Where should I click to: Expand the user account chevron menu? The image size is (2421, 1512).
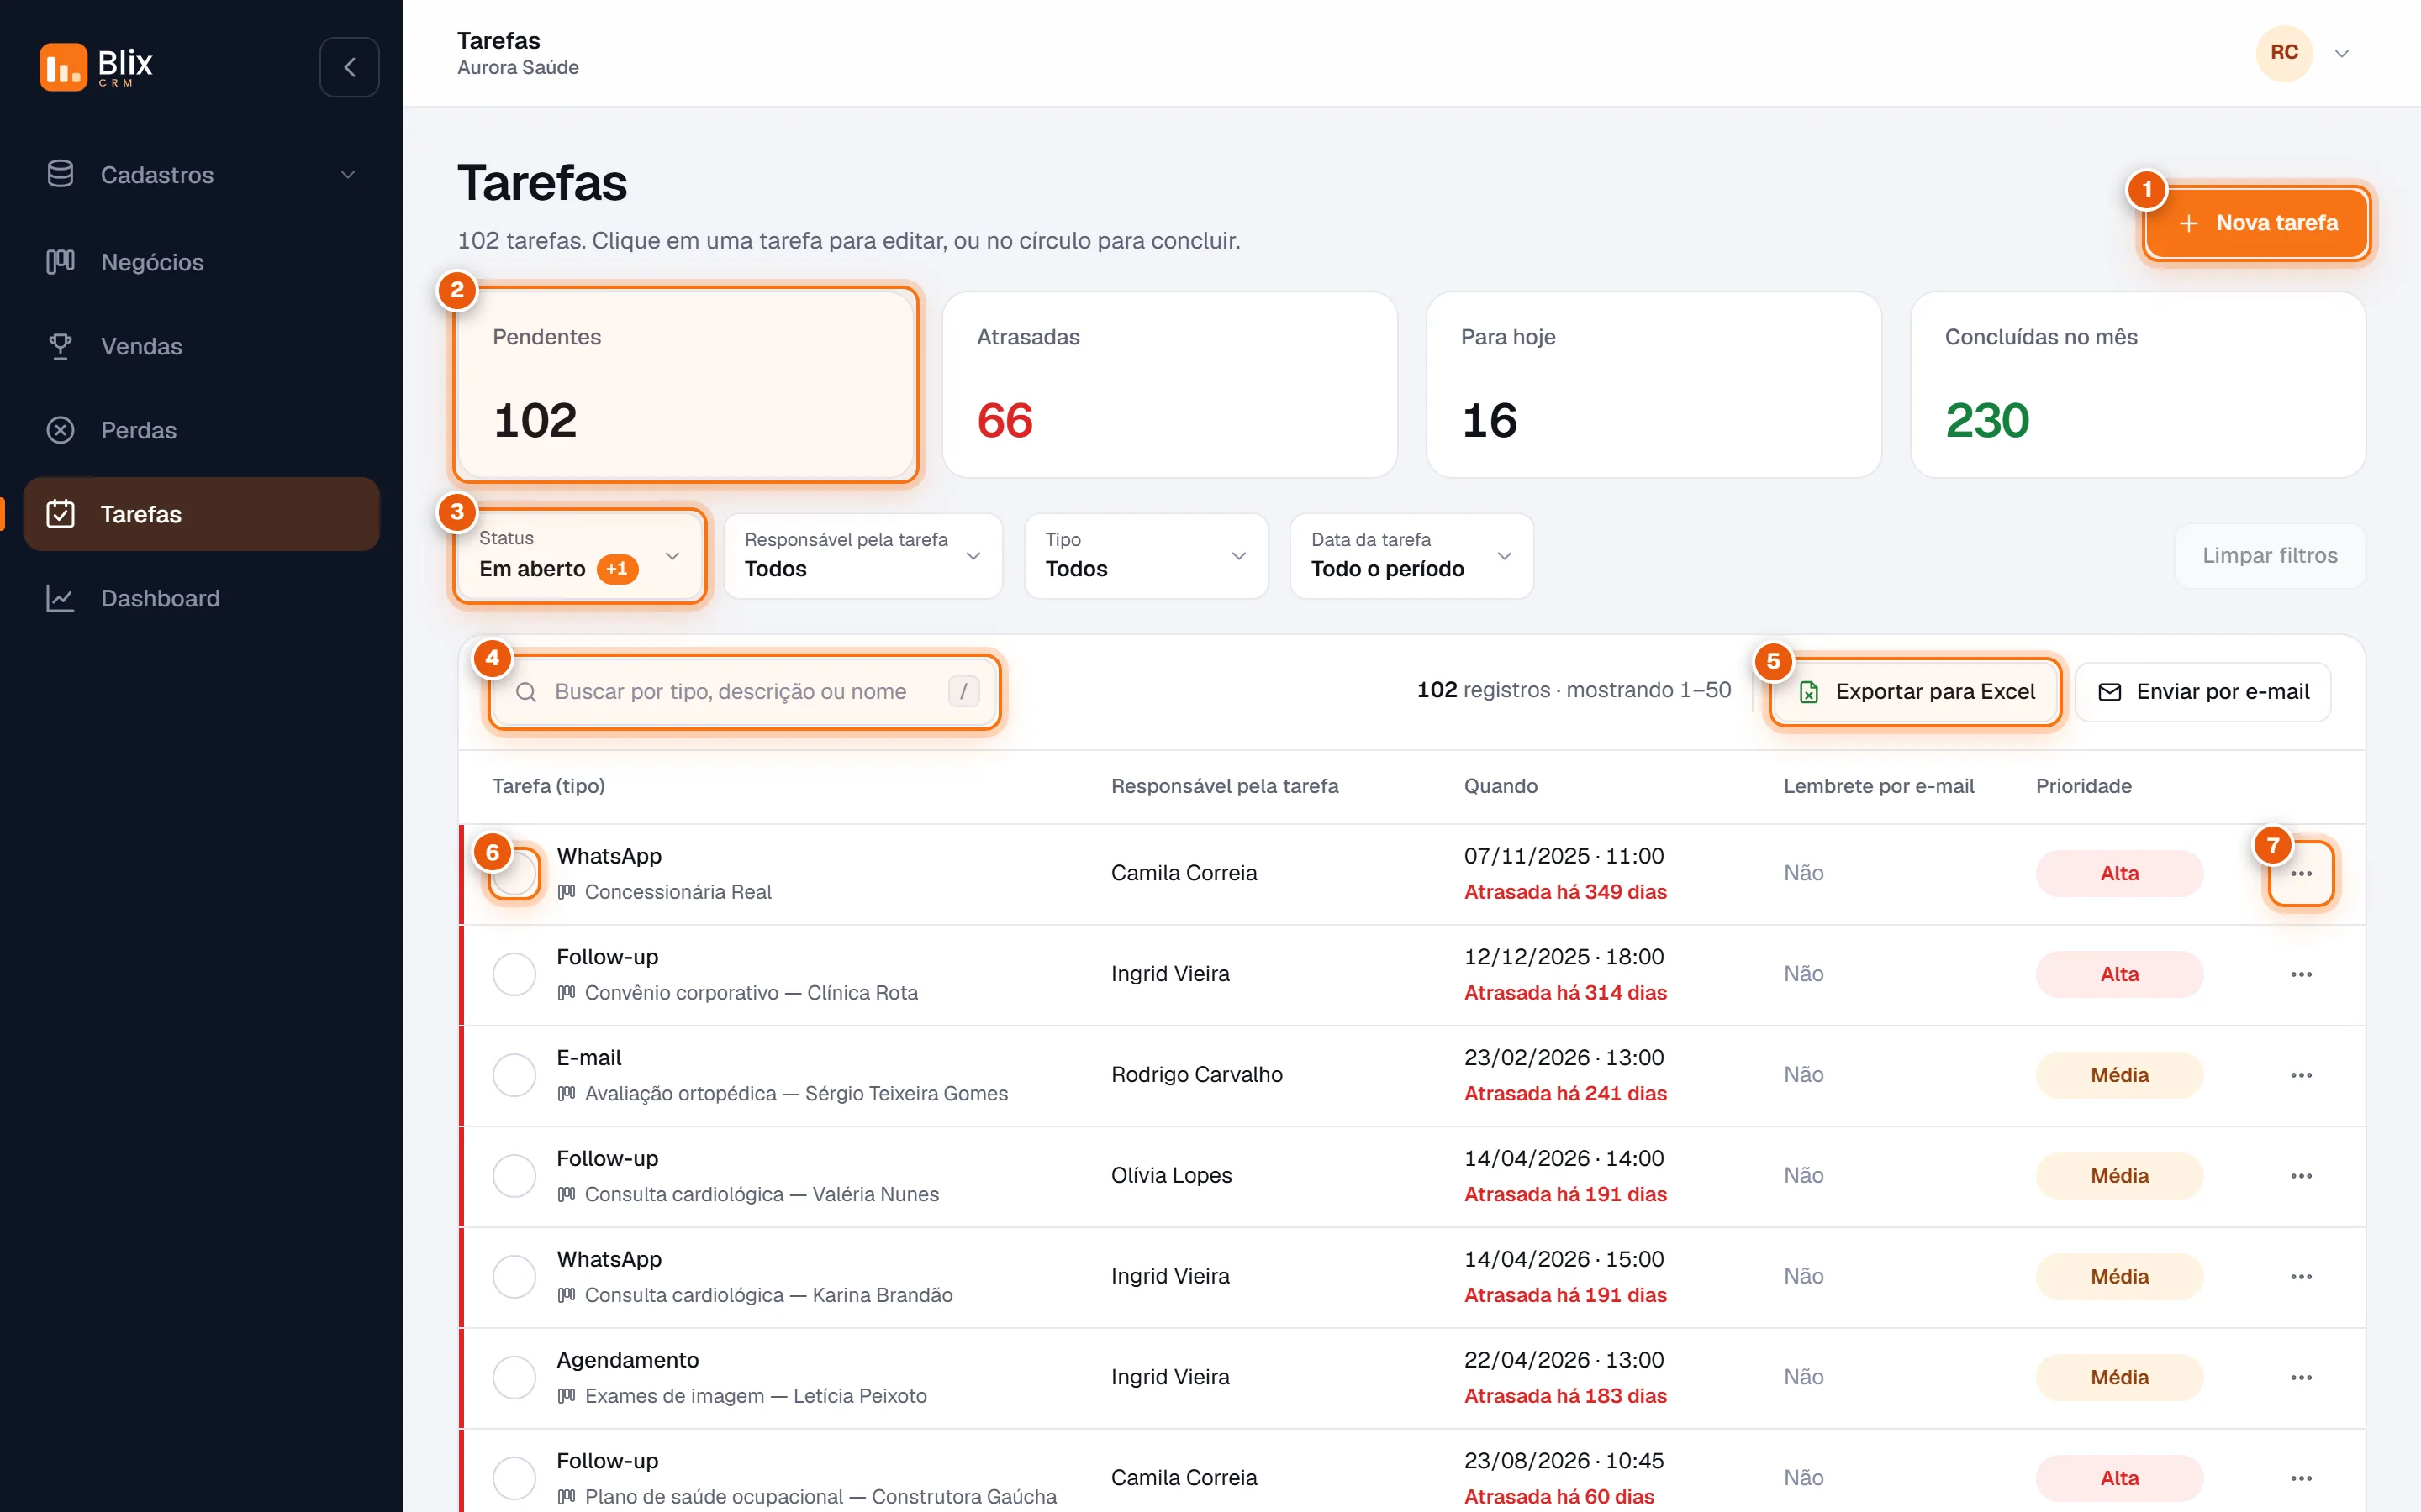[2342, 54]
